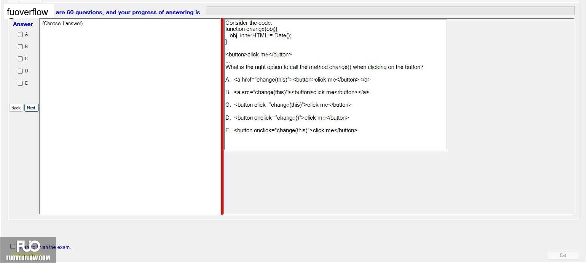Tick answer checkbox C
The width and height of the screenshot is (587, 263).
tap(21, 59)
